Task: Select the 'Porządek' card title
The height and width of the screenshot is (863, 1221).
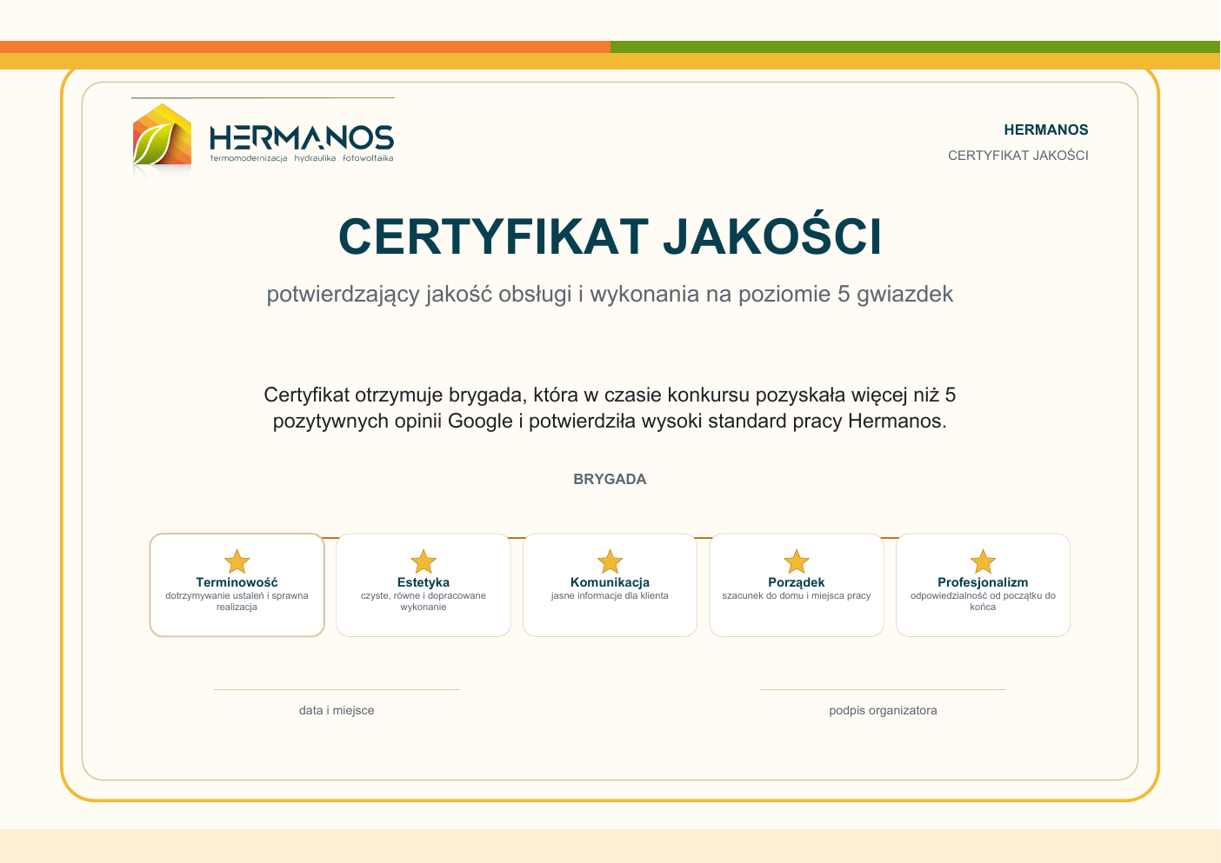Action: [x=797, y=582]
